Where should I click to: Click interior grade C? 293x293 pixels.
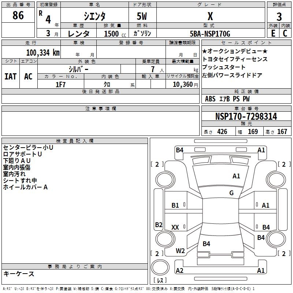(x=285, y=33)
